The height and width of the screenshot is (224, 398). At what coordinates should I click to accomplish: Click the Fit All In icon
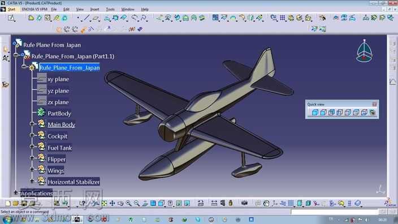tap(105, 203)
